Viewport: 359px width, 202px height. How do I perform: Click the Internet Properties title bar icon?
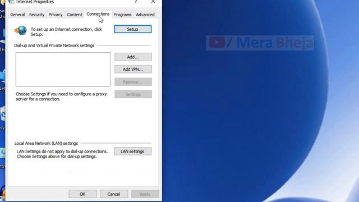(11, 2)
